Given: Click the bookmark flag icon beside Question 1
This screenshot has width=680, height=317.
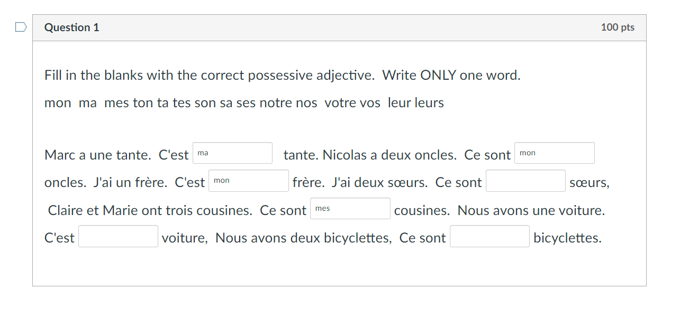Looking at the screenshot, I should tap(20, 26).
